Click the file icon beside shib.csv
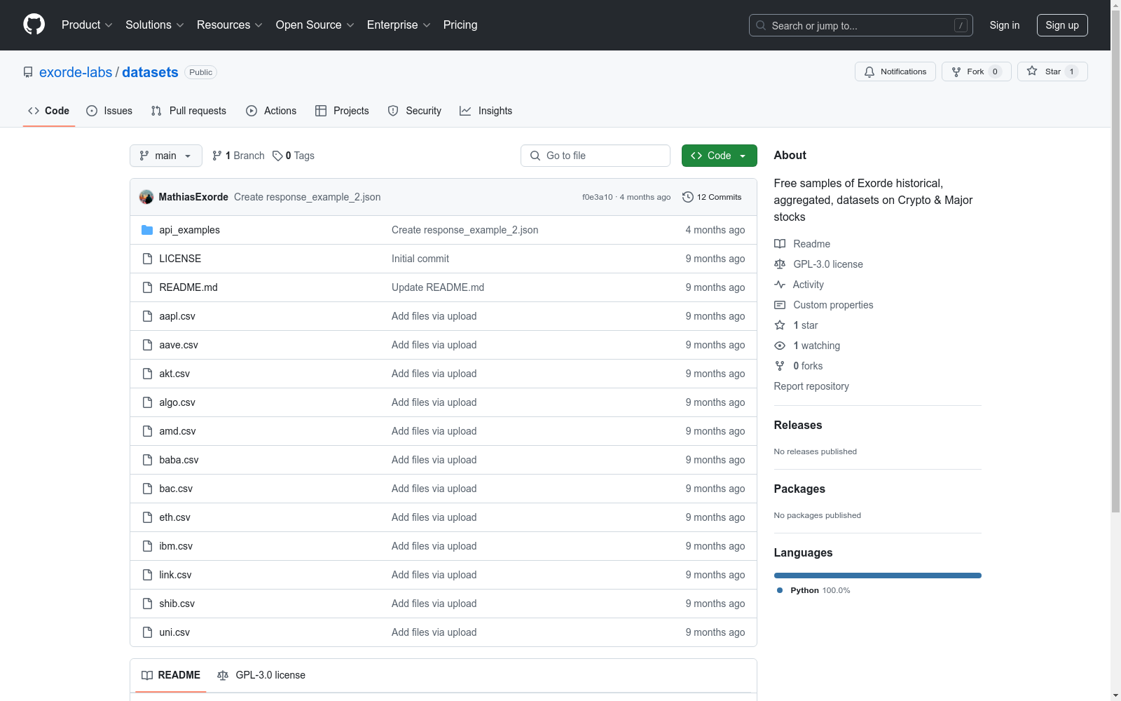The width and height of the screenshot is (1121, 701). (147, 604)
